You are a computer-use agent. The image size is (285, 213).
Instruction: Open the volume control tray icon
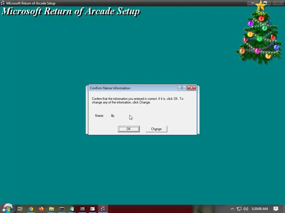[245, 209]
